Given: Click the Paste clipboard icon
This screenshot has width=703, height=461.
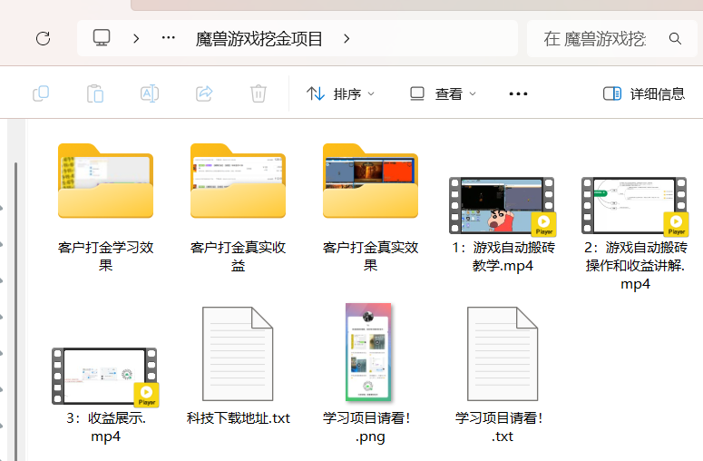Looking at the screenshot, I should click(x=95, y=93).
